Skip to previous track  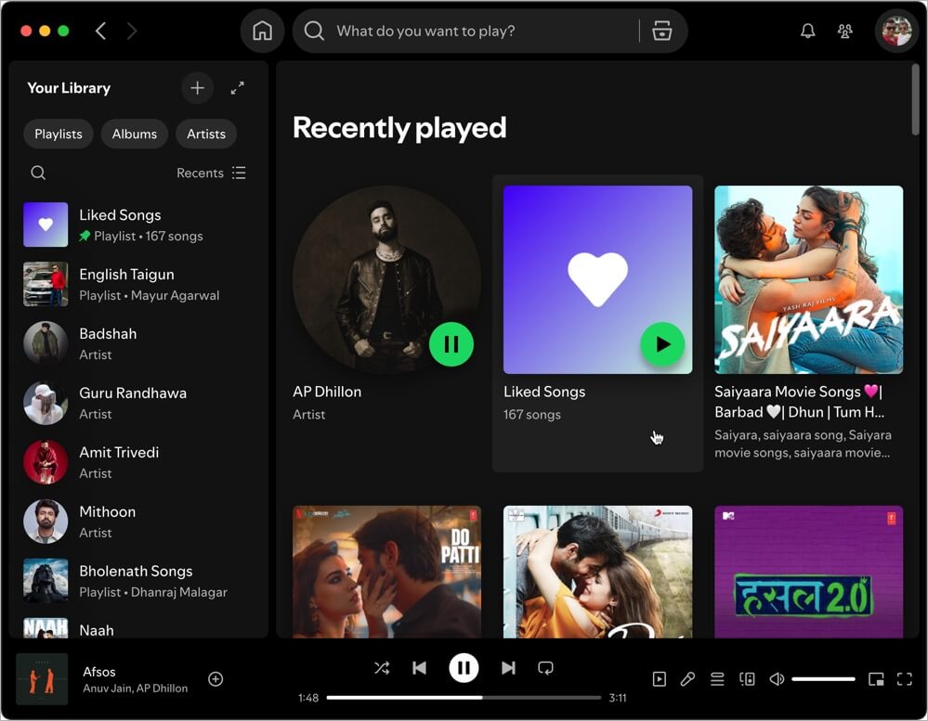tap(419, 668)
